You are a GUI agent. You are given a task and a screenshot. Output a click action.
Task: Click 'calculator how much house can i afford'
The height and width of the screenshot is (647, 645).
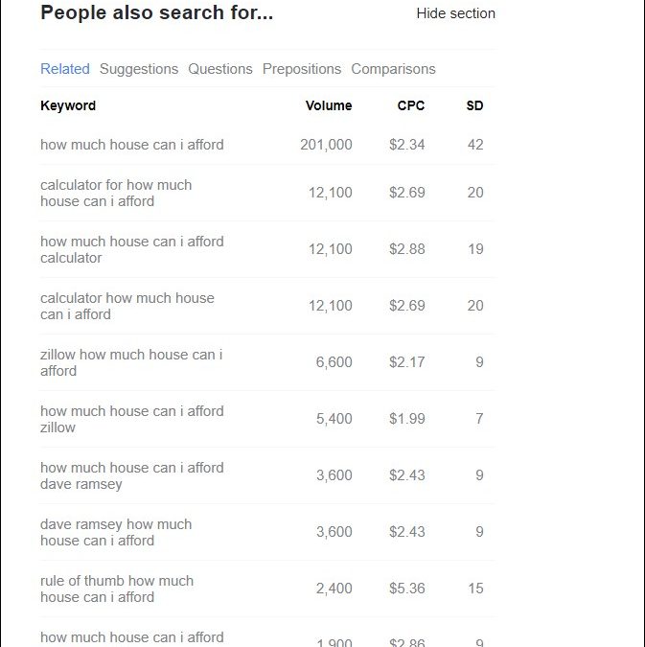pos(127,306)
